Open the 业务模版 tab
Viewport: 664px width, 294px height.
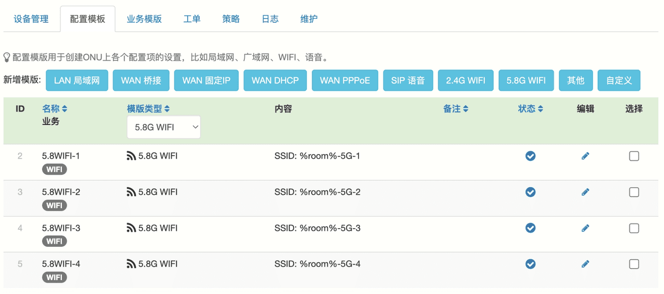coord(144,19)
